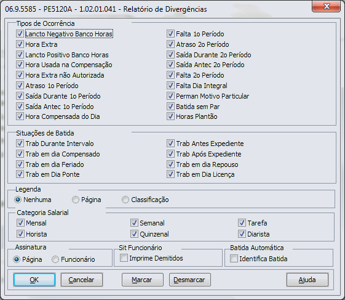This screenshot has height=300, width=345.
Task: Uncheck Semanal salary category
Action: [134, 222]
